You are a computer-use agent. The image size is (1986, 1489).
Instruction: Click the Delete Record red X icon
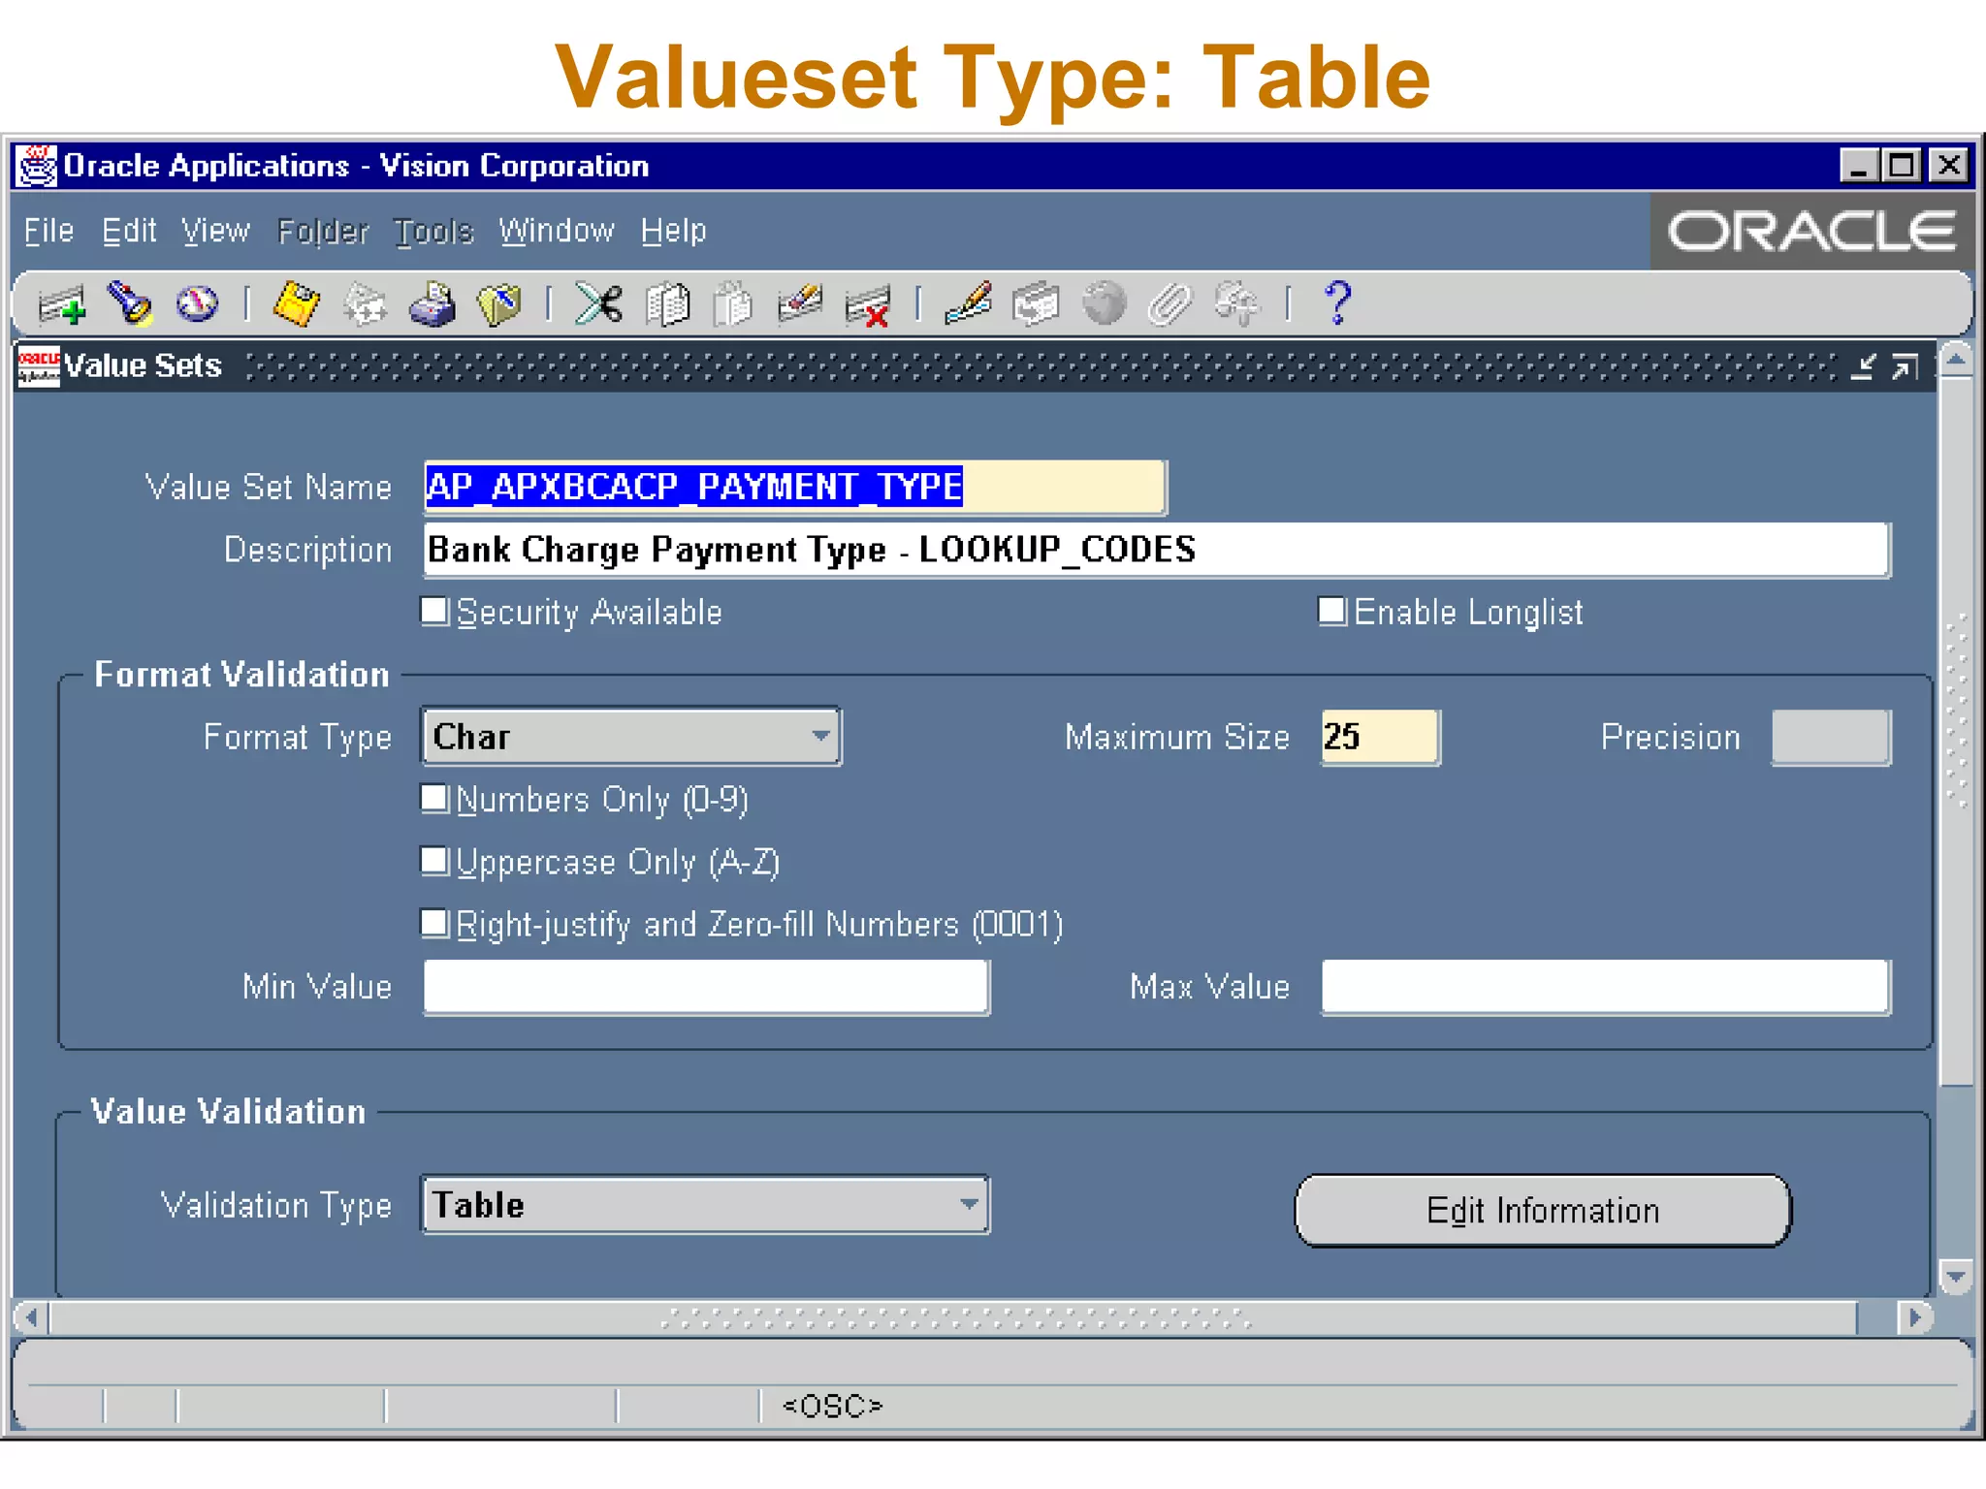[868, 306]
